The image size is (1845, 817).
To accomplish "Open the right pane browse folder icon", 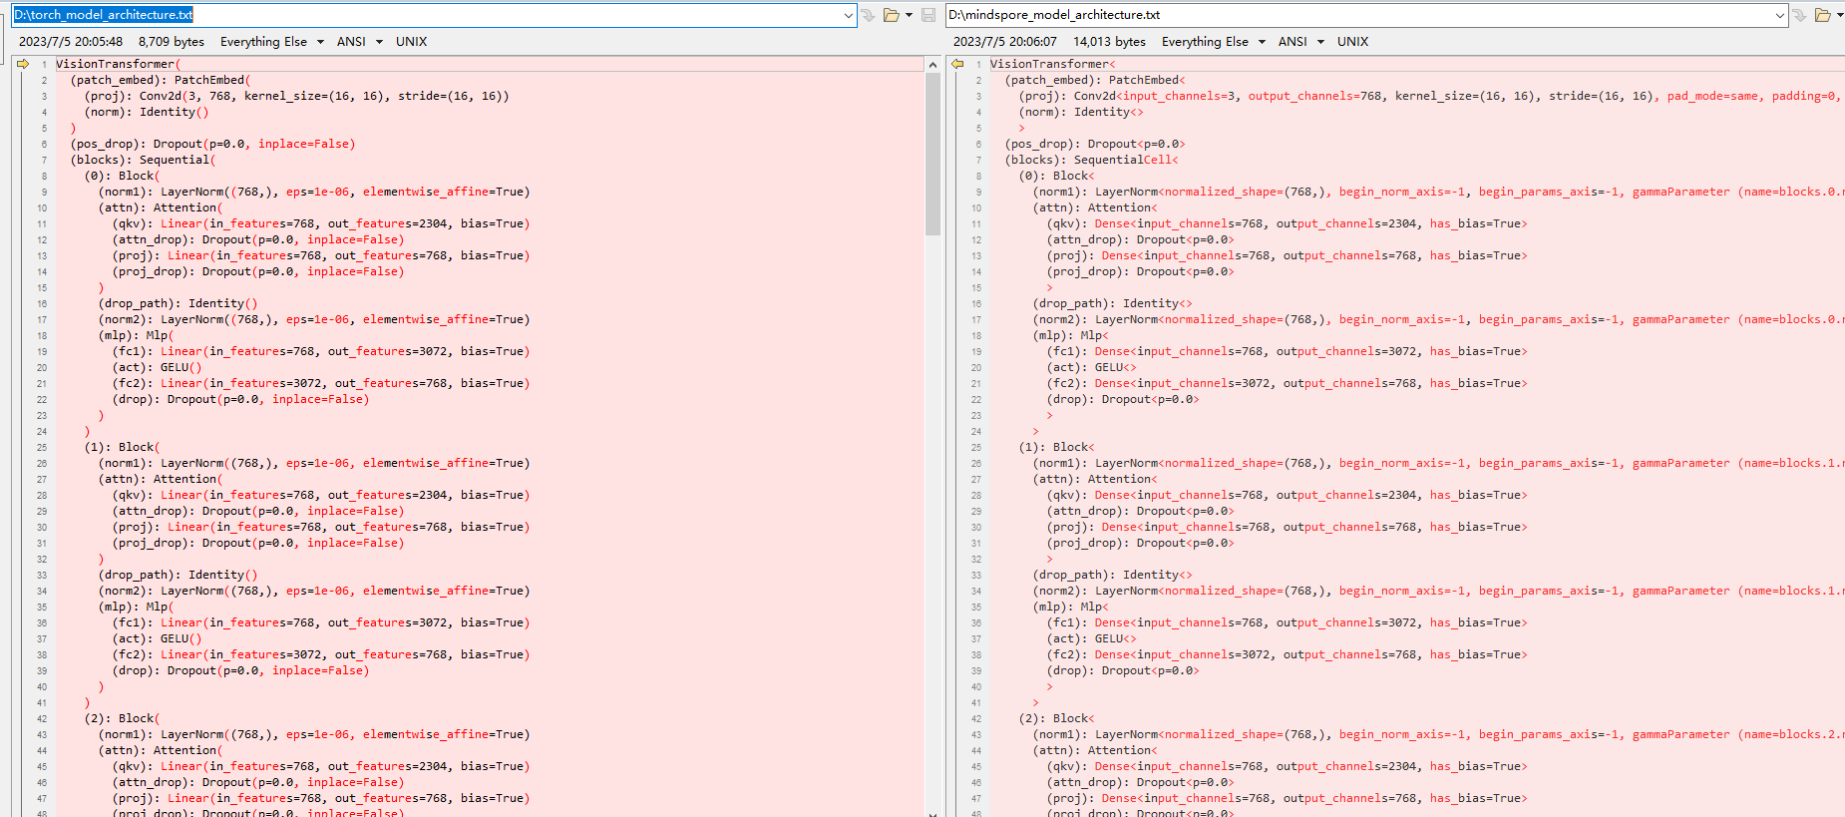I will point(1823,15).
